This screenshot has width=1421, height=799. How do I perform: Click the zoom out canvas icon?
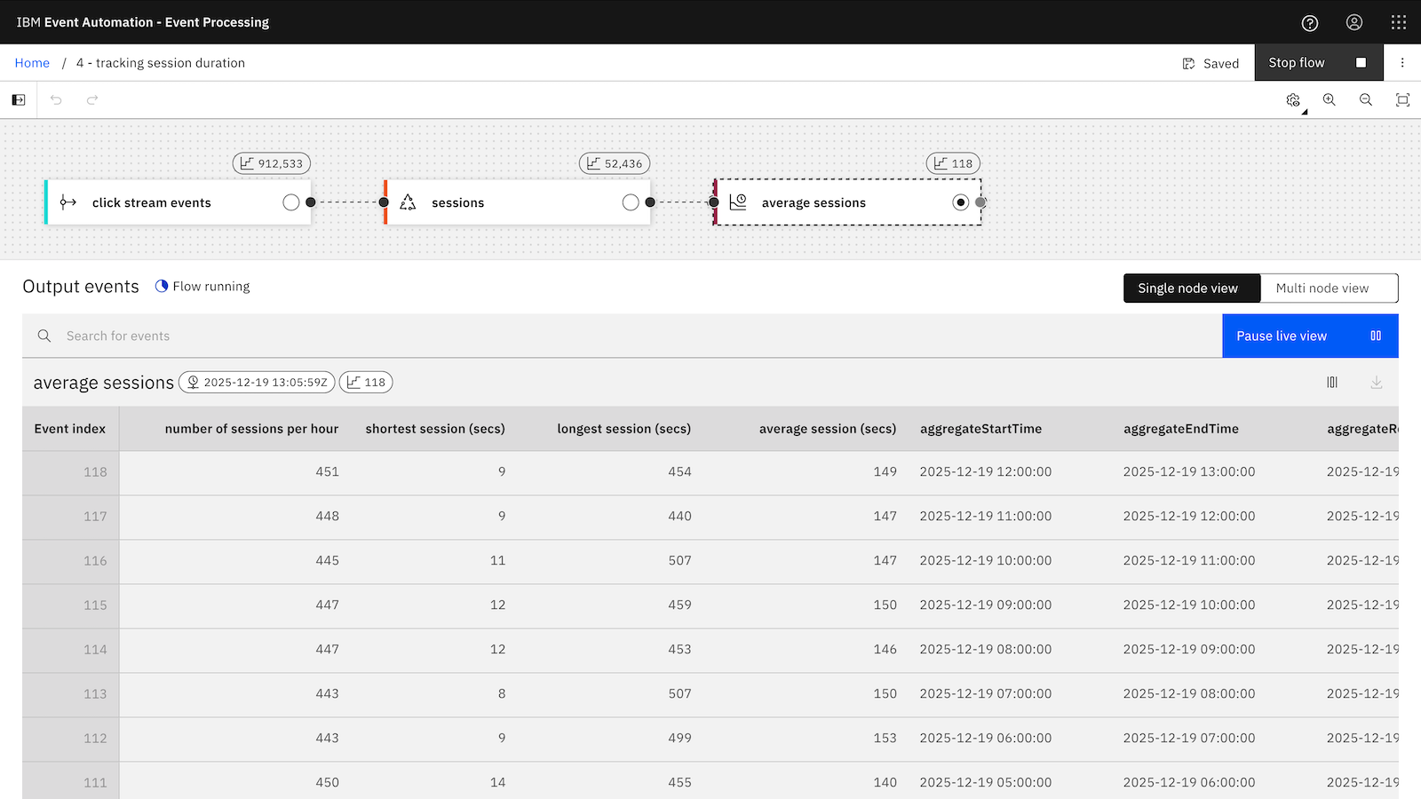pyautogui.click(x=1366, y=100)
